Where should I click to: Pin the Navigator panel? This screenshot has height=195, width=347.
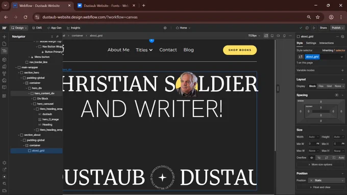click(57, 37)
